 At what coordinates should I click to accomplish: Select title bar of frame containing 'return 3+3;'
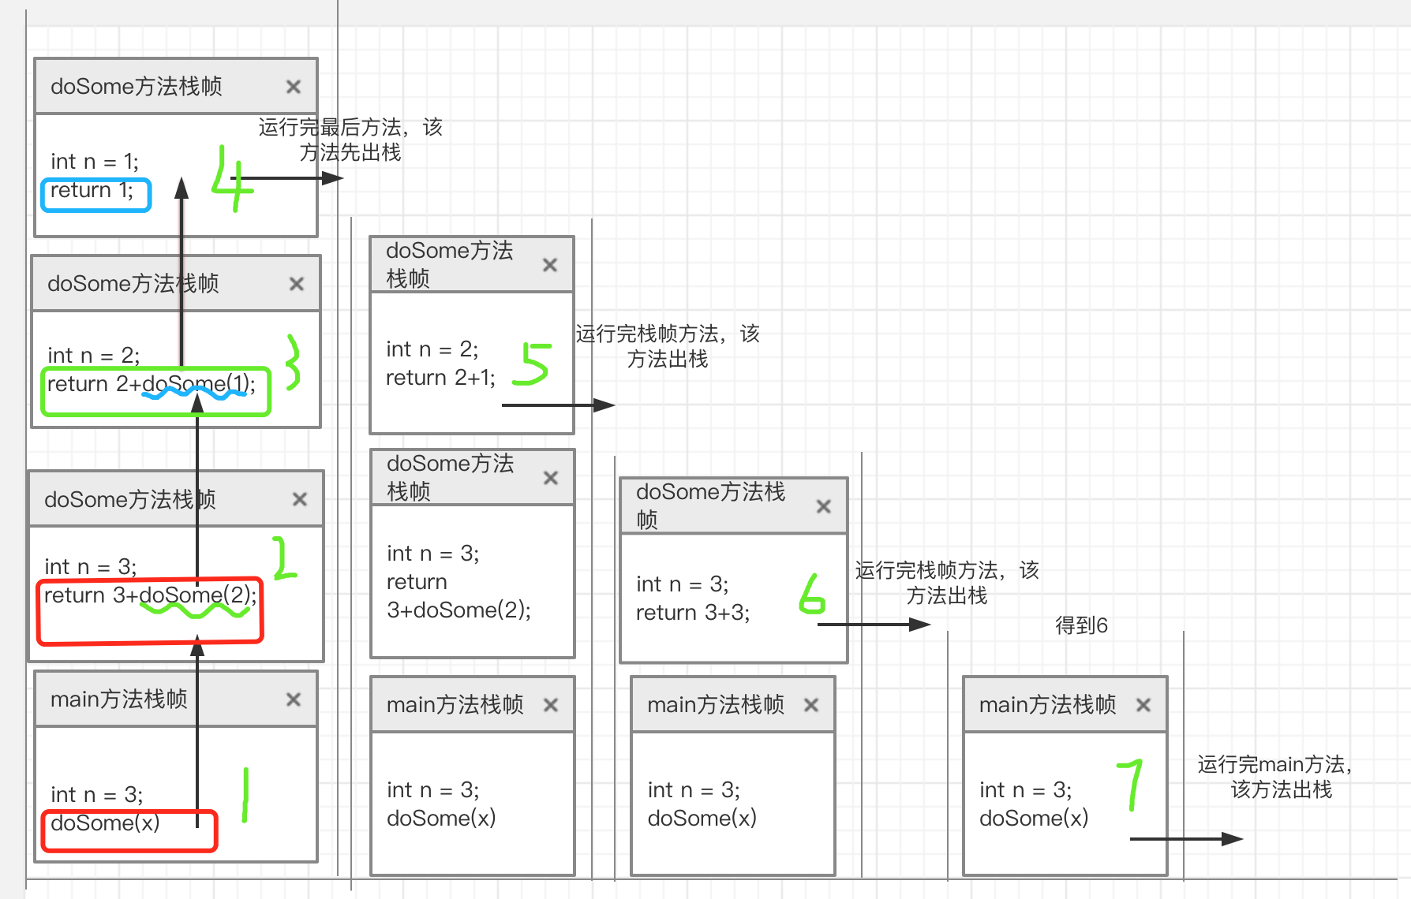click(x=734, y=505)
